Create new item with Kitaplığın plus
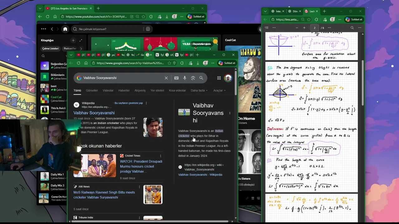This screenshot has height=224, width=399. 73,40
